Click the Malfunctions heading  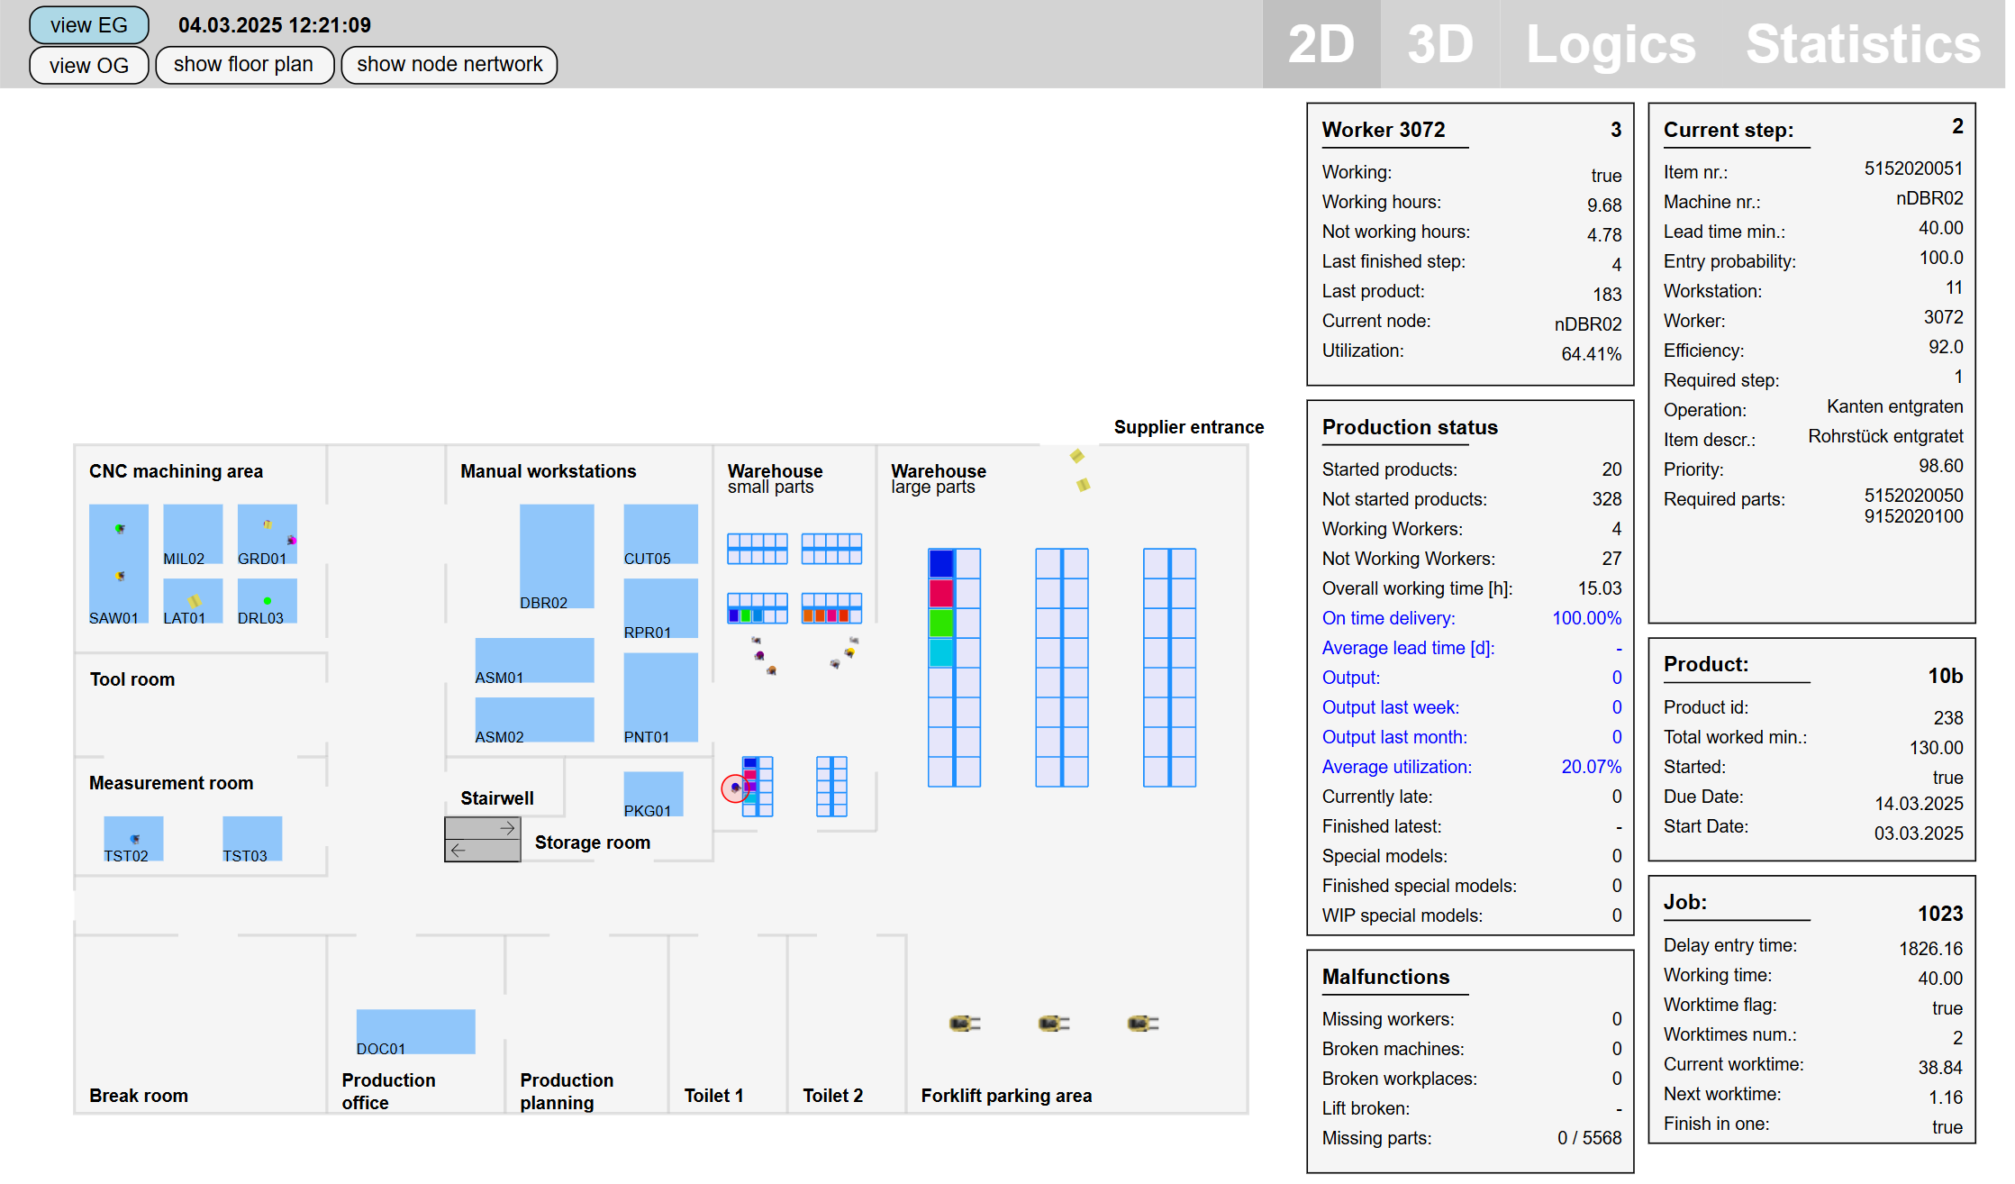(x=1385, y=977)
